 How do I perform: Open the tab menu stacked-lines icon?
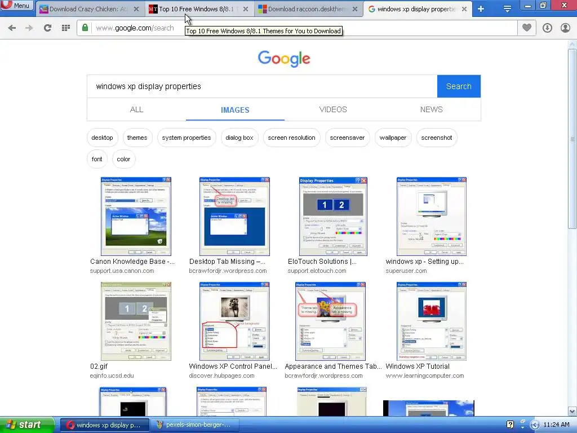tap(507, 9)
